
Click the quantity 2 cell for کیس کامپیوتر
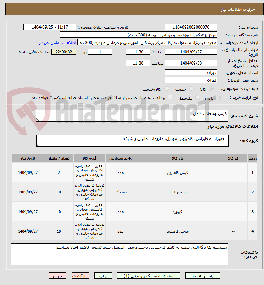[59, 173]
